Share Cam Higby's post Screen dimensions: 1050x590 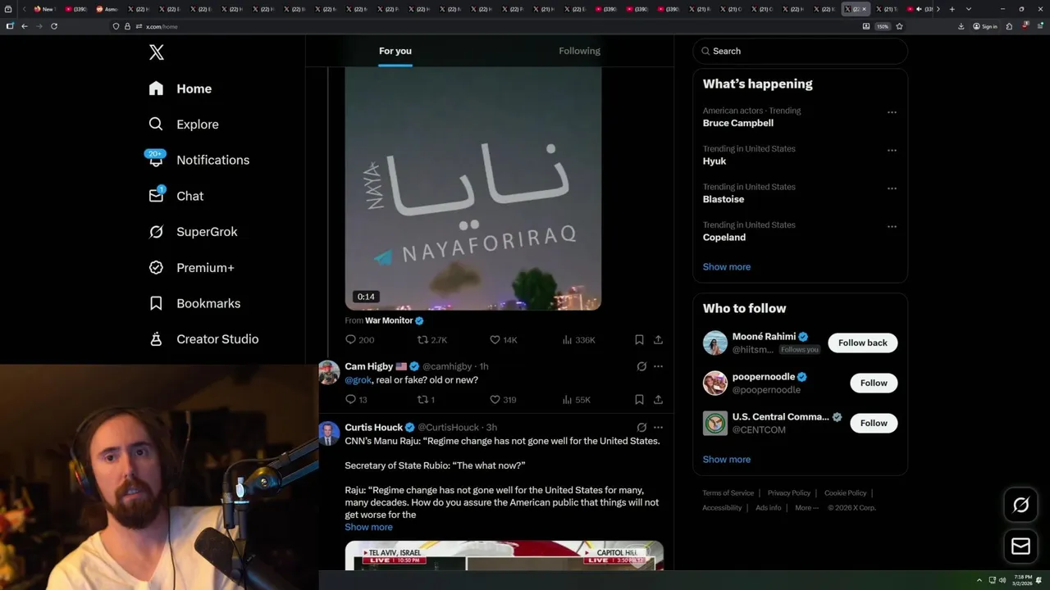658,400
